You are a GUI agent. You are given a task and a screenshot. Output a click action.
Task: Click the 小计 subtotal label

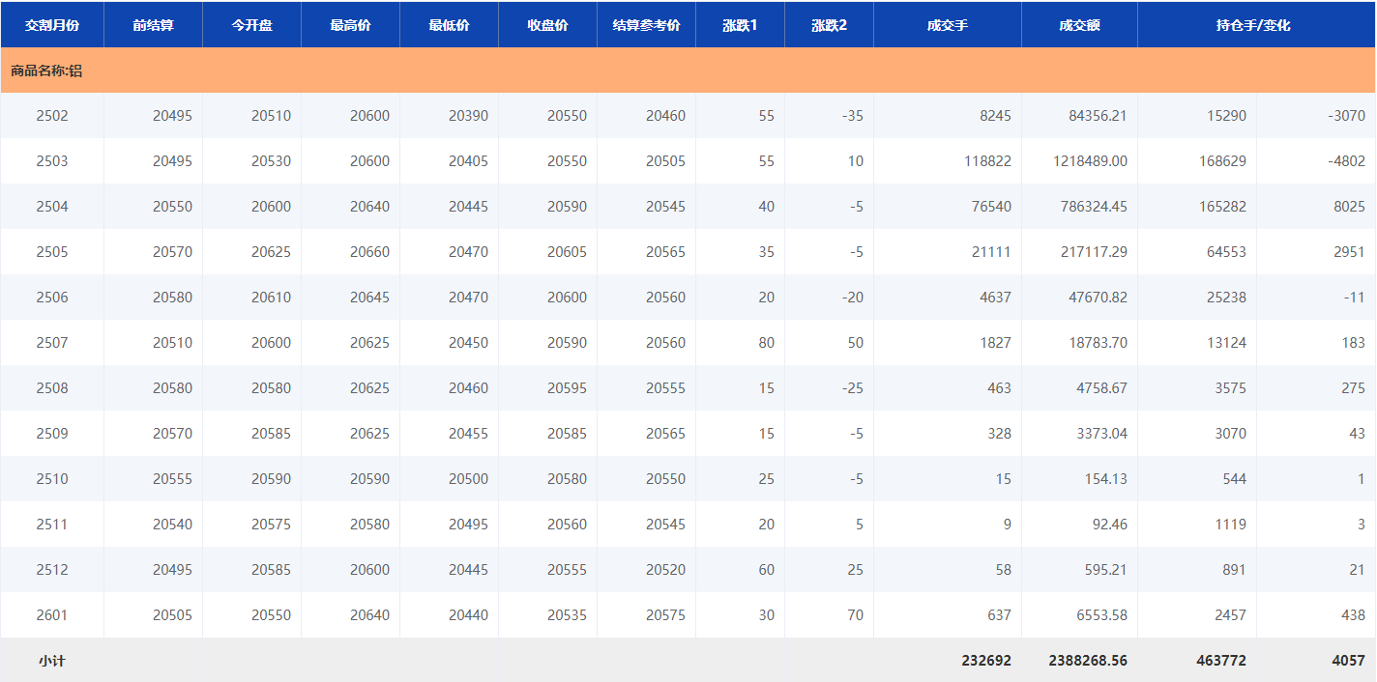click(x=52, y=661)
